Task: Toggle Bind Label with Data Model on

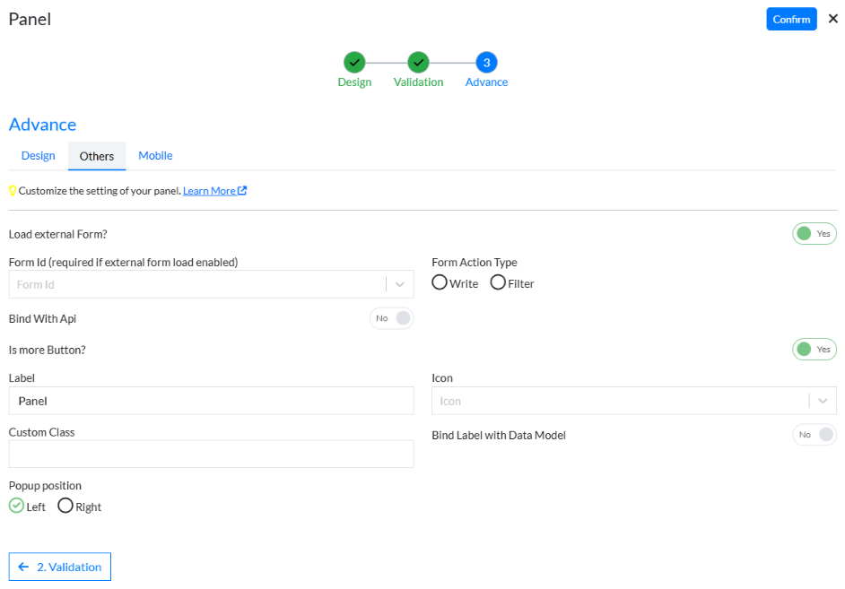Action: [x=814, y=434]
